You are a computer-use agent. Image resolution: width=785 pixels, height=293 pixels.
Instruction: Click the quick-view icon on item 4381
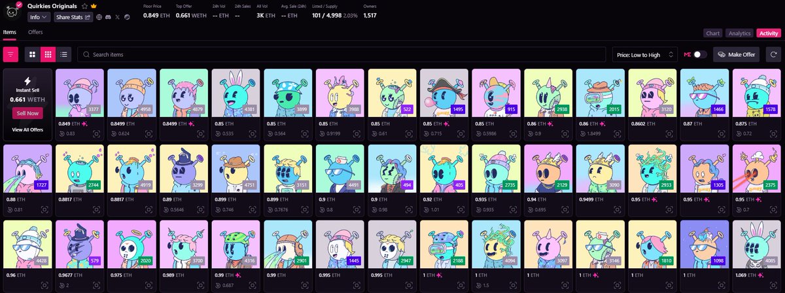(x=253, y=133)
